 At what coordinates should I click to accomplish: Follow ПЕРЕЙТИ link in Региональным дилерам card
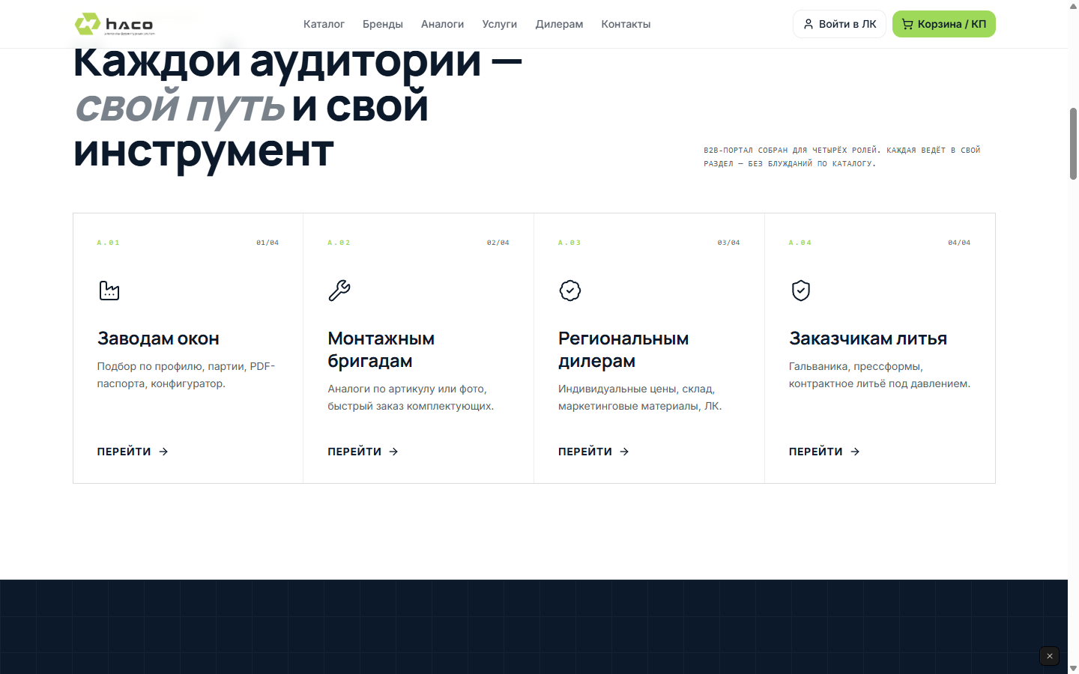coord(594,452)
